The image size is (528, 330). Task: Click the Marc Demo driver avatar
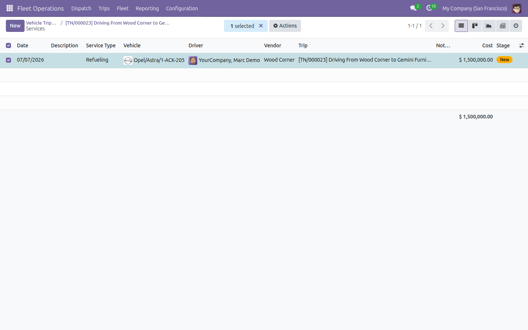pos(193,60)
